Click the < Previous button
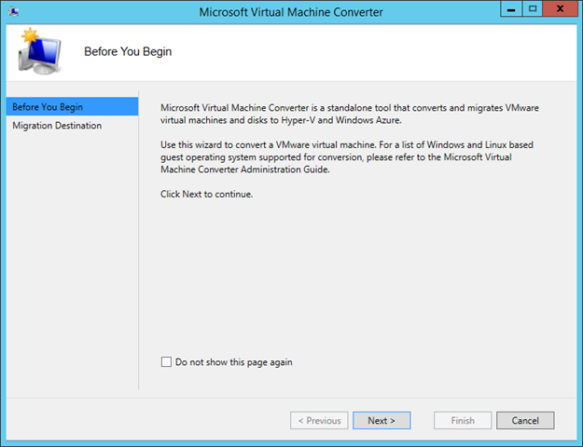Screen dimensions: 583x447 click(x=319, y=420)
